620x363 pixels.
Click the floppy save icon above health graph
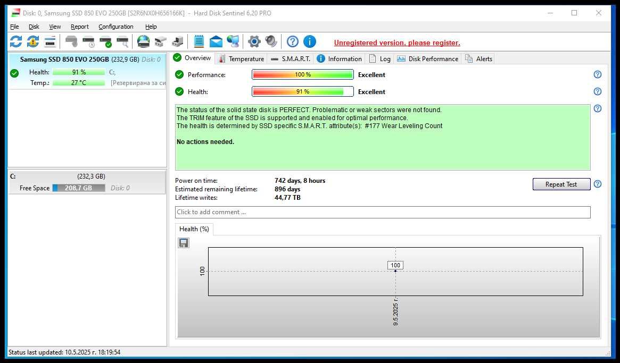coord(184,242)
